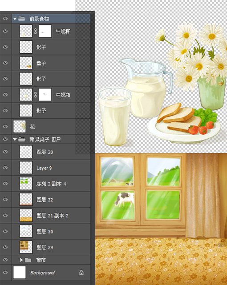Image resolution: width=227 pixels, height=285 pixels.
Task: Hide the Background layer
Action: (5, 272)
